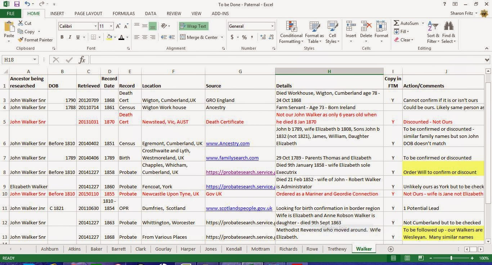
Task: Expand the General number format dropdown
Action: [x=272, y=26]
